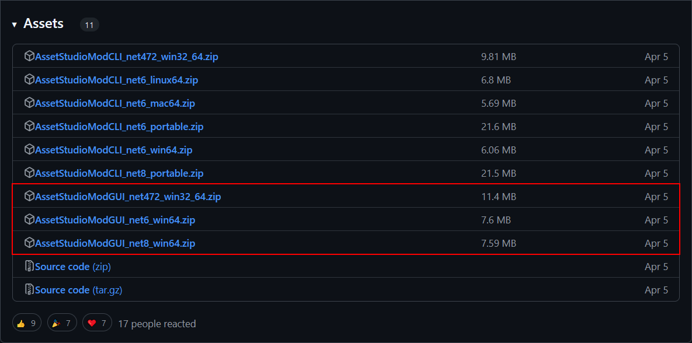Screen dimensions: 692x343
Task: Click the Assets heading
Action: point(43,24)
